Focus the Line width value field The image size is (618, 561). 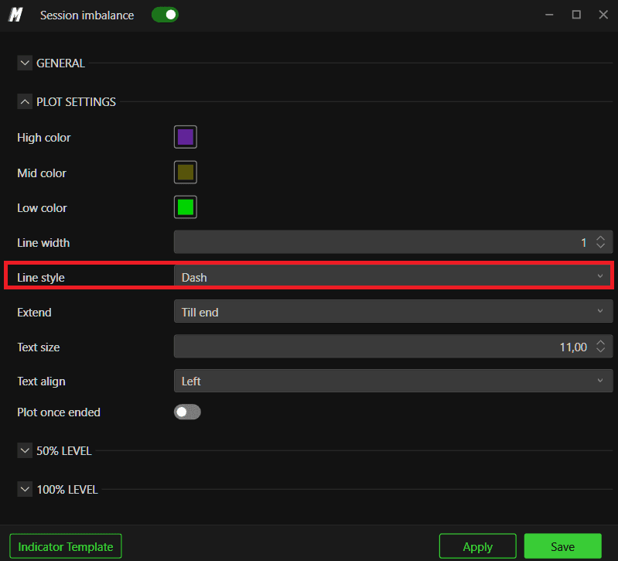click(x=393, y=242)
